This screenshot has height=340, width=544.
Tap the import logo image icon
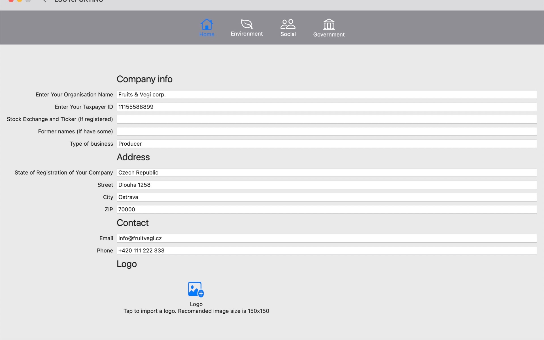tap(196, 289)
